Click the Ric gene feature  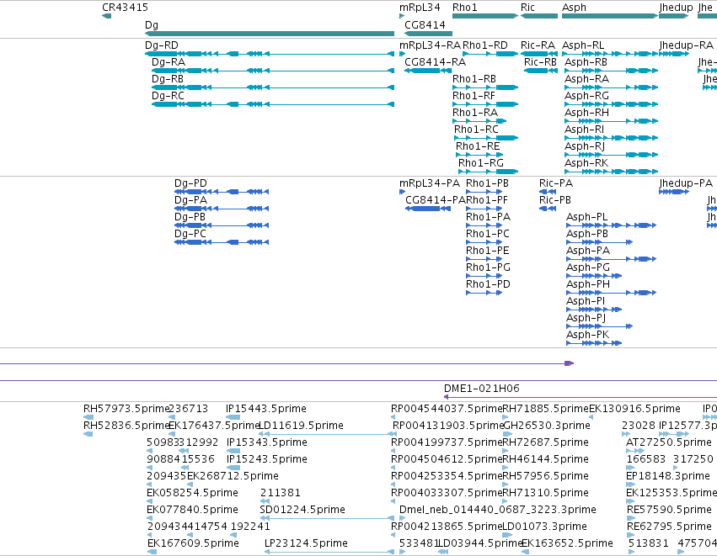pyautogui.click(x=539, y=16)
